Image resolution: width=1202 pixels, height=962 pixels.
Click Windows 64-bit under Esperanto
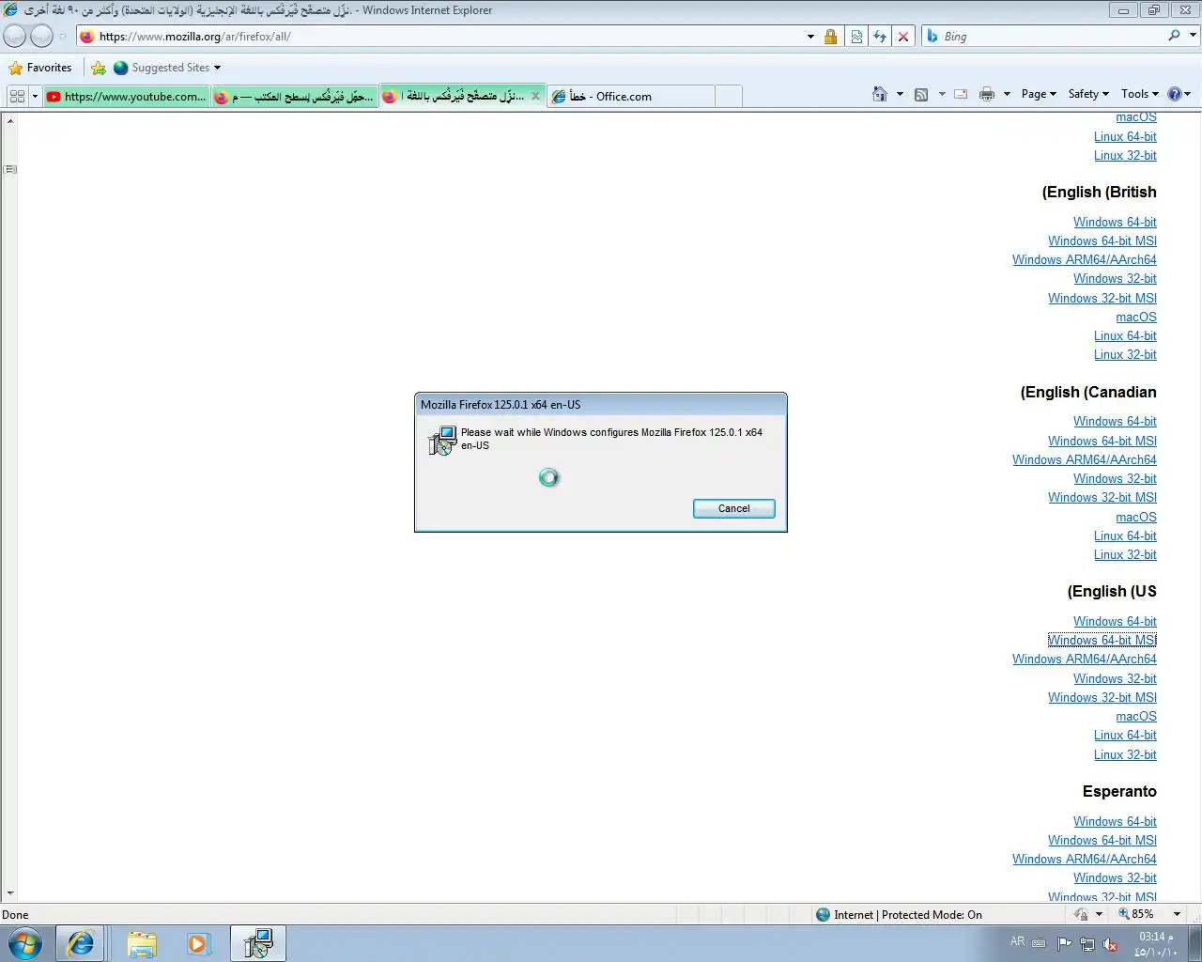[1115, 822]
